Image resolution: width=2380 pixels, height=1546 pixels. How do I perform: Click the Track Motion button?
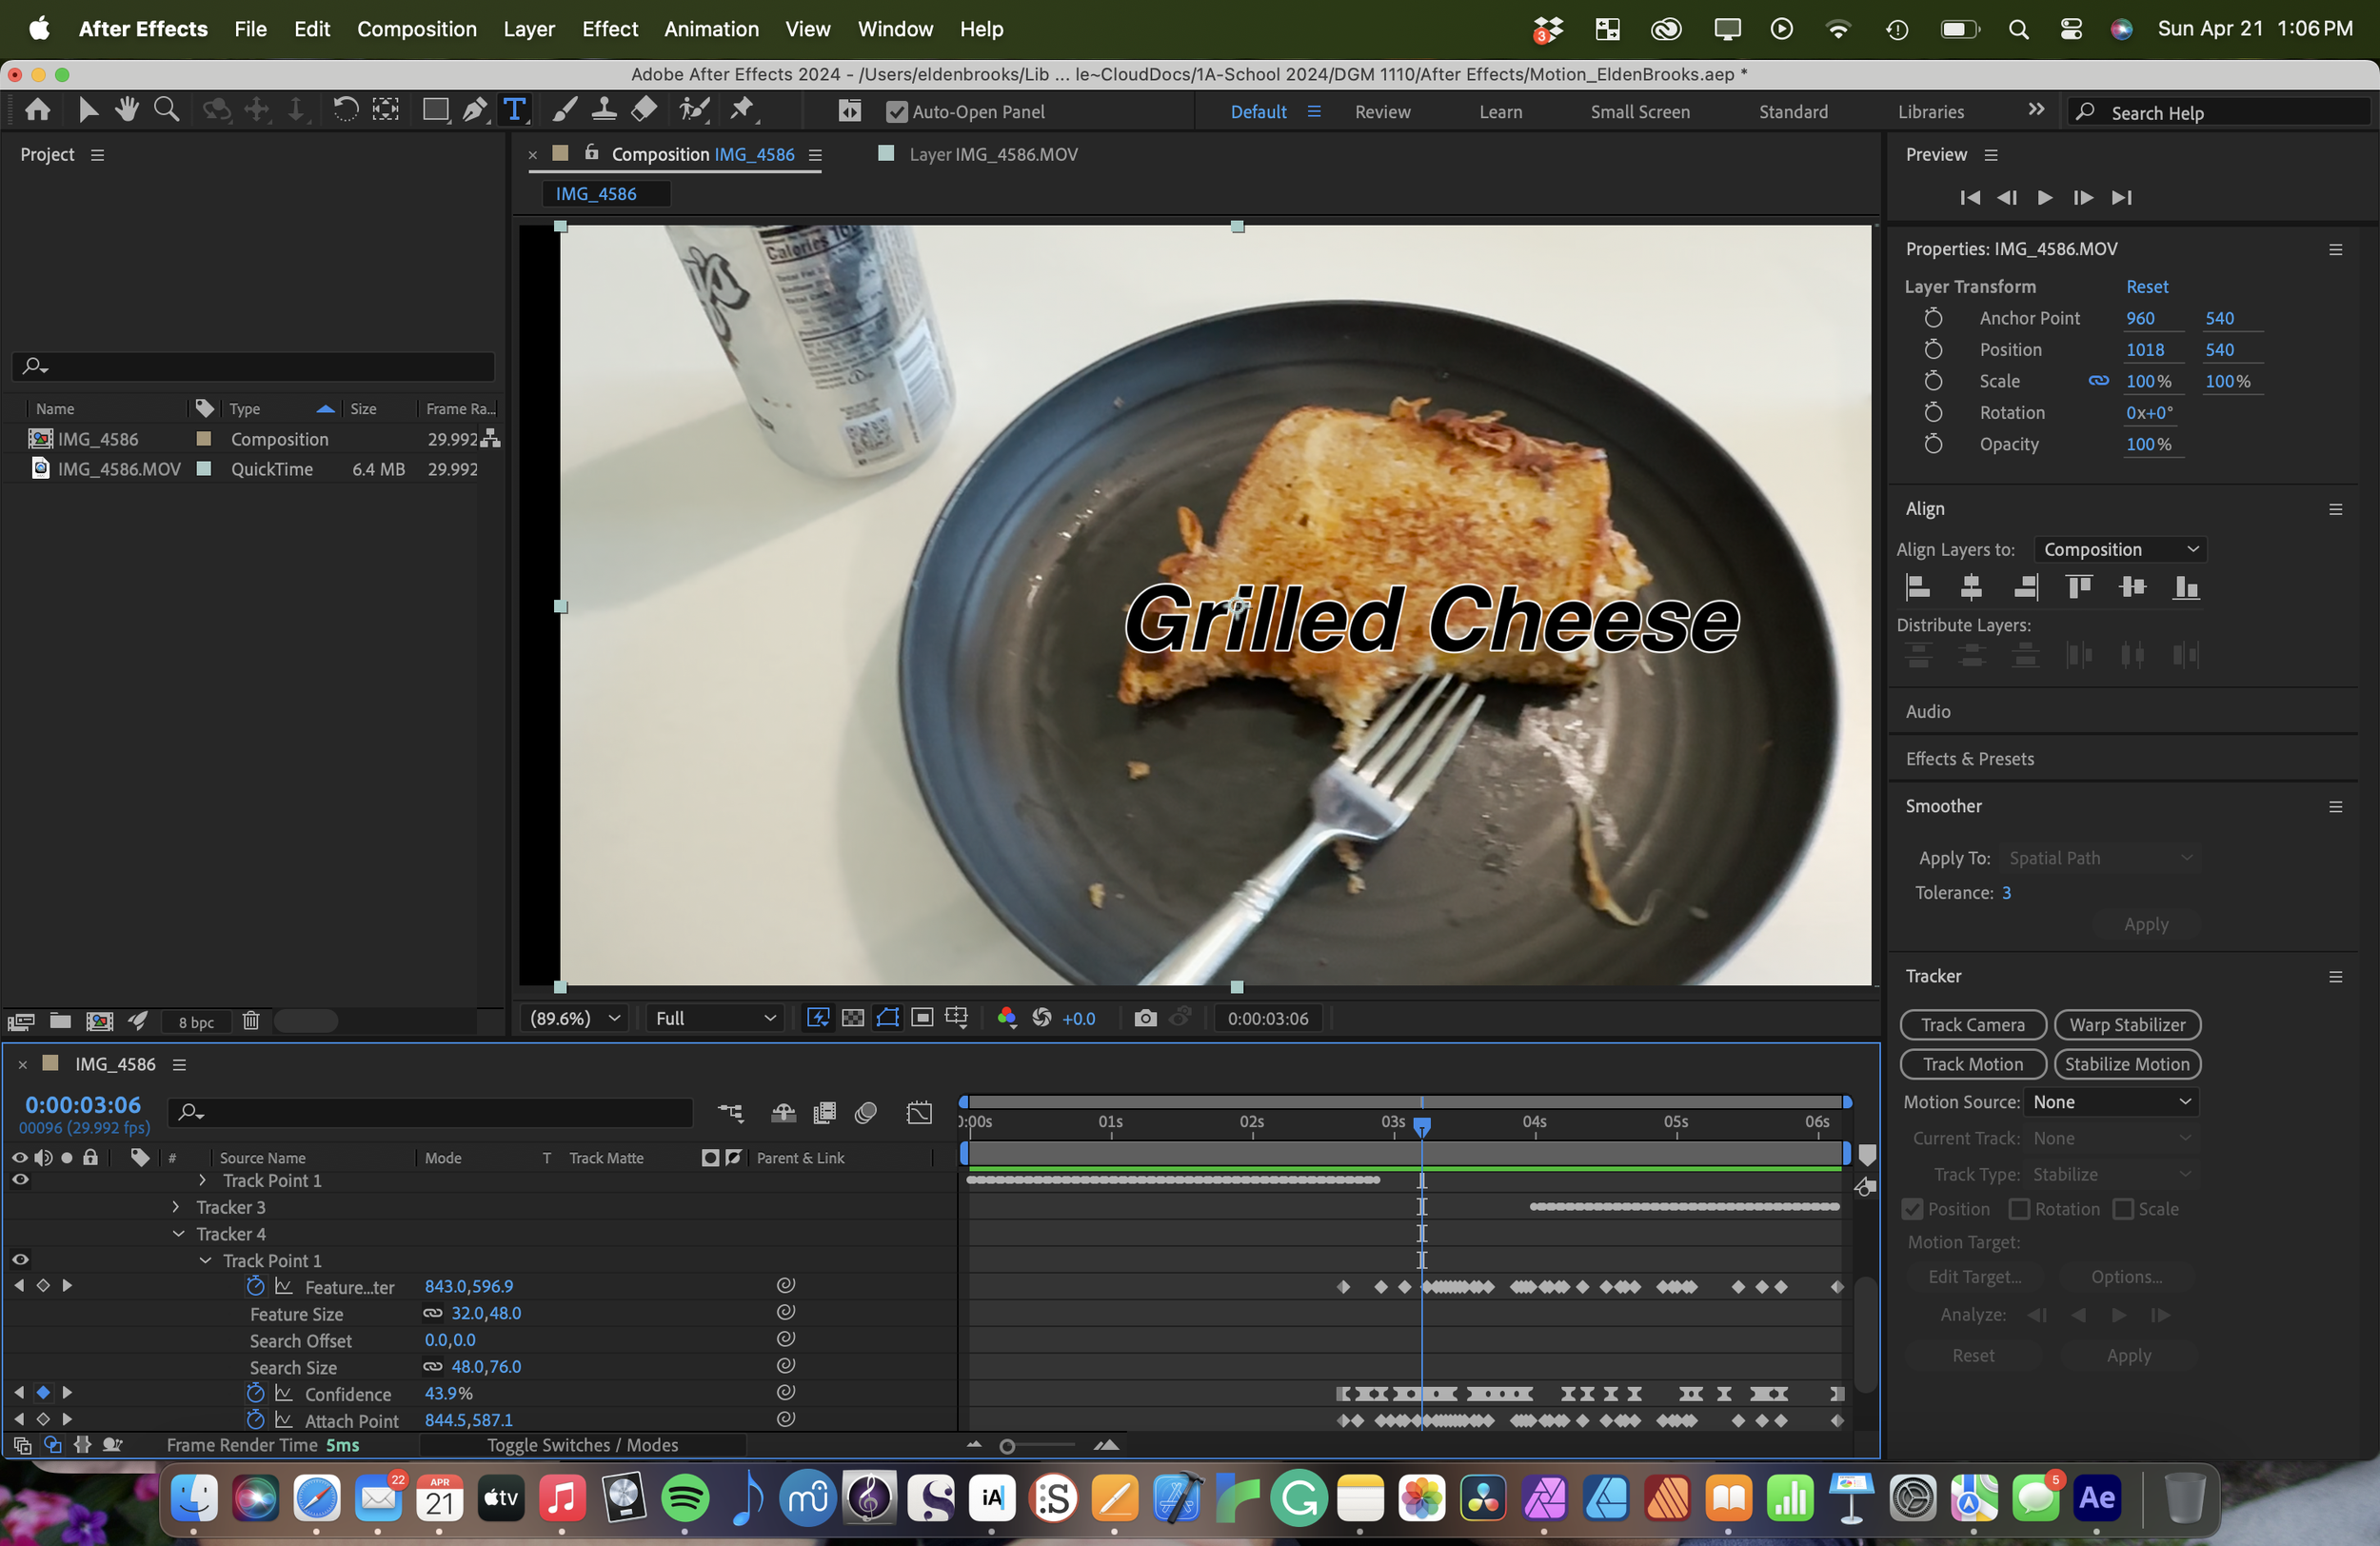1972,1064
